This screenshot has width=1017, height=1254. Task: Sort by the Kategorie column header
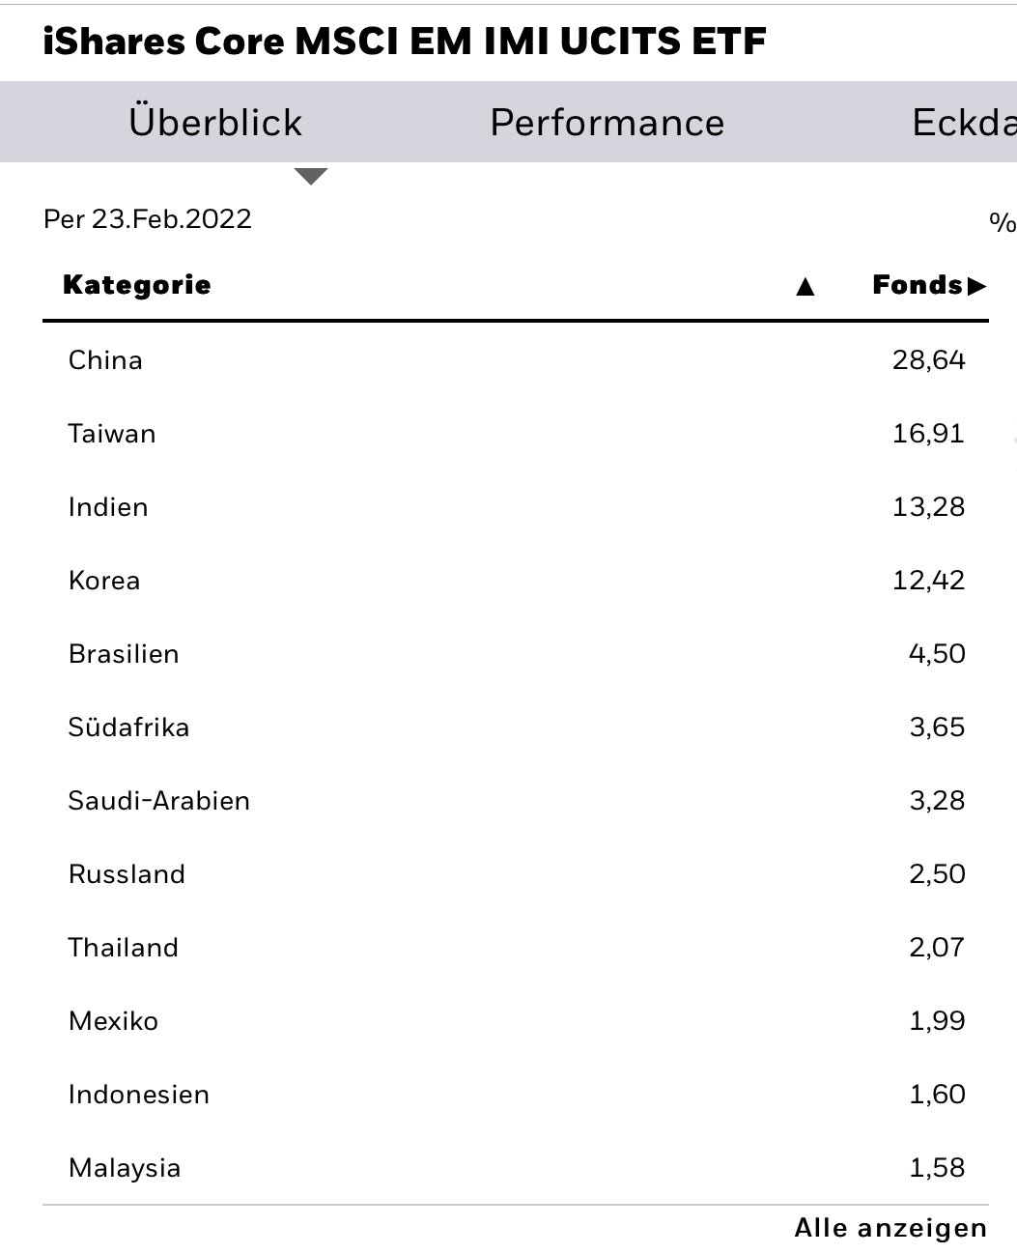(x=137, y=285)
